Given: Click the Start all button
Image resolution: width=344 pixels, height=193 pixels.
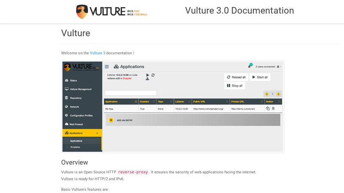Looking at the screenshot, I should point(260,77).
